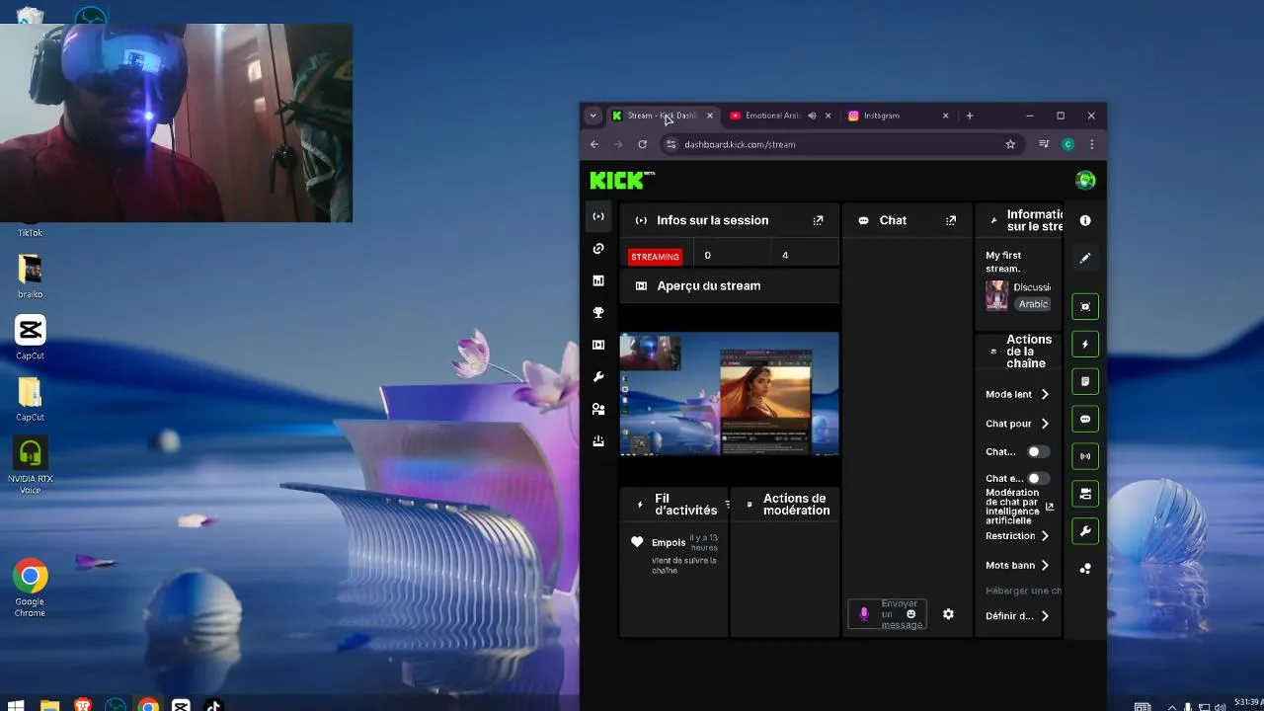Viewport: 1264px width, 711px height.
Task: Click the info icon in right toolbar
Action: pyautogui.click(x=1085, y=220)
